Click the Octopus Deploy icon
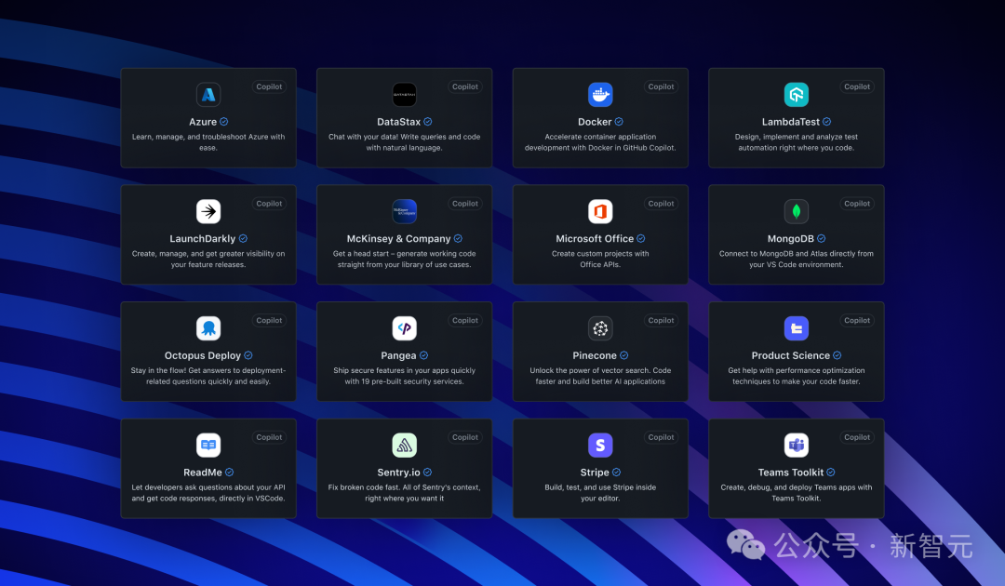Viewport: 1005px width, 586px height. coord(208,328)
